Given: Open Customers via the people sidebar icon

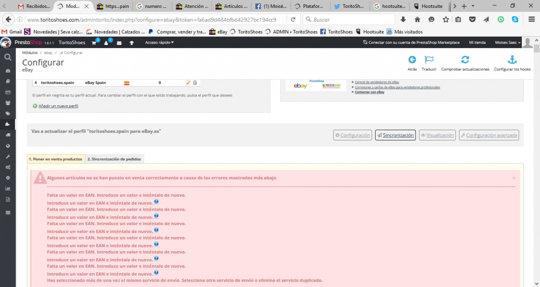Looking at the screenshot, I should click(7, 103).
